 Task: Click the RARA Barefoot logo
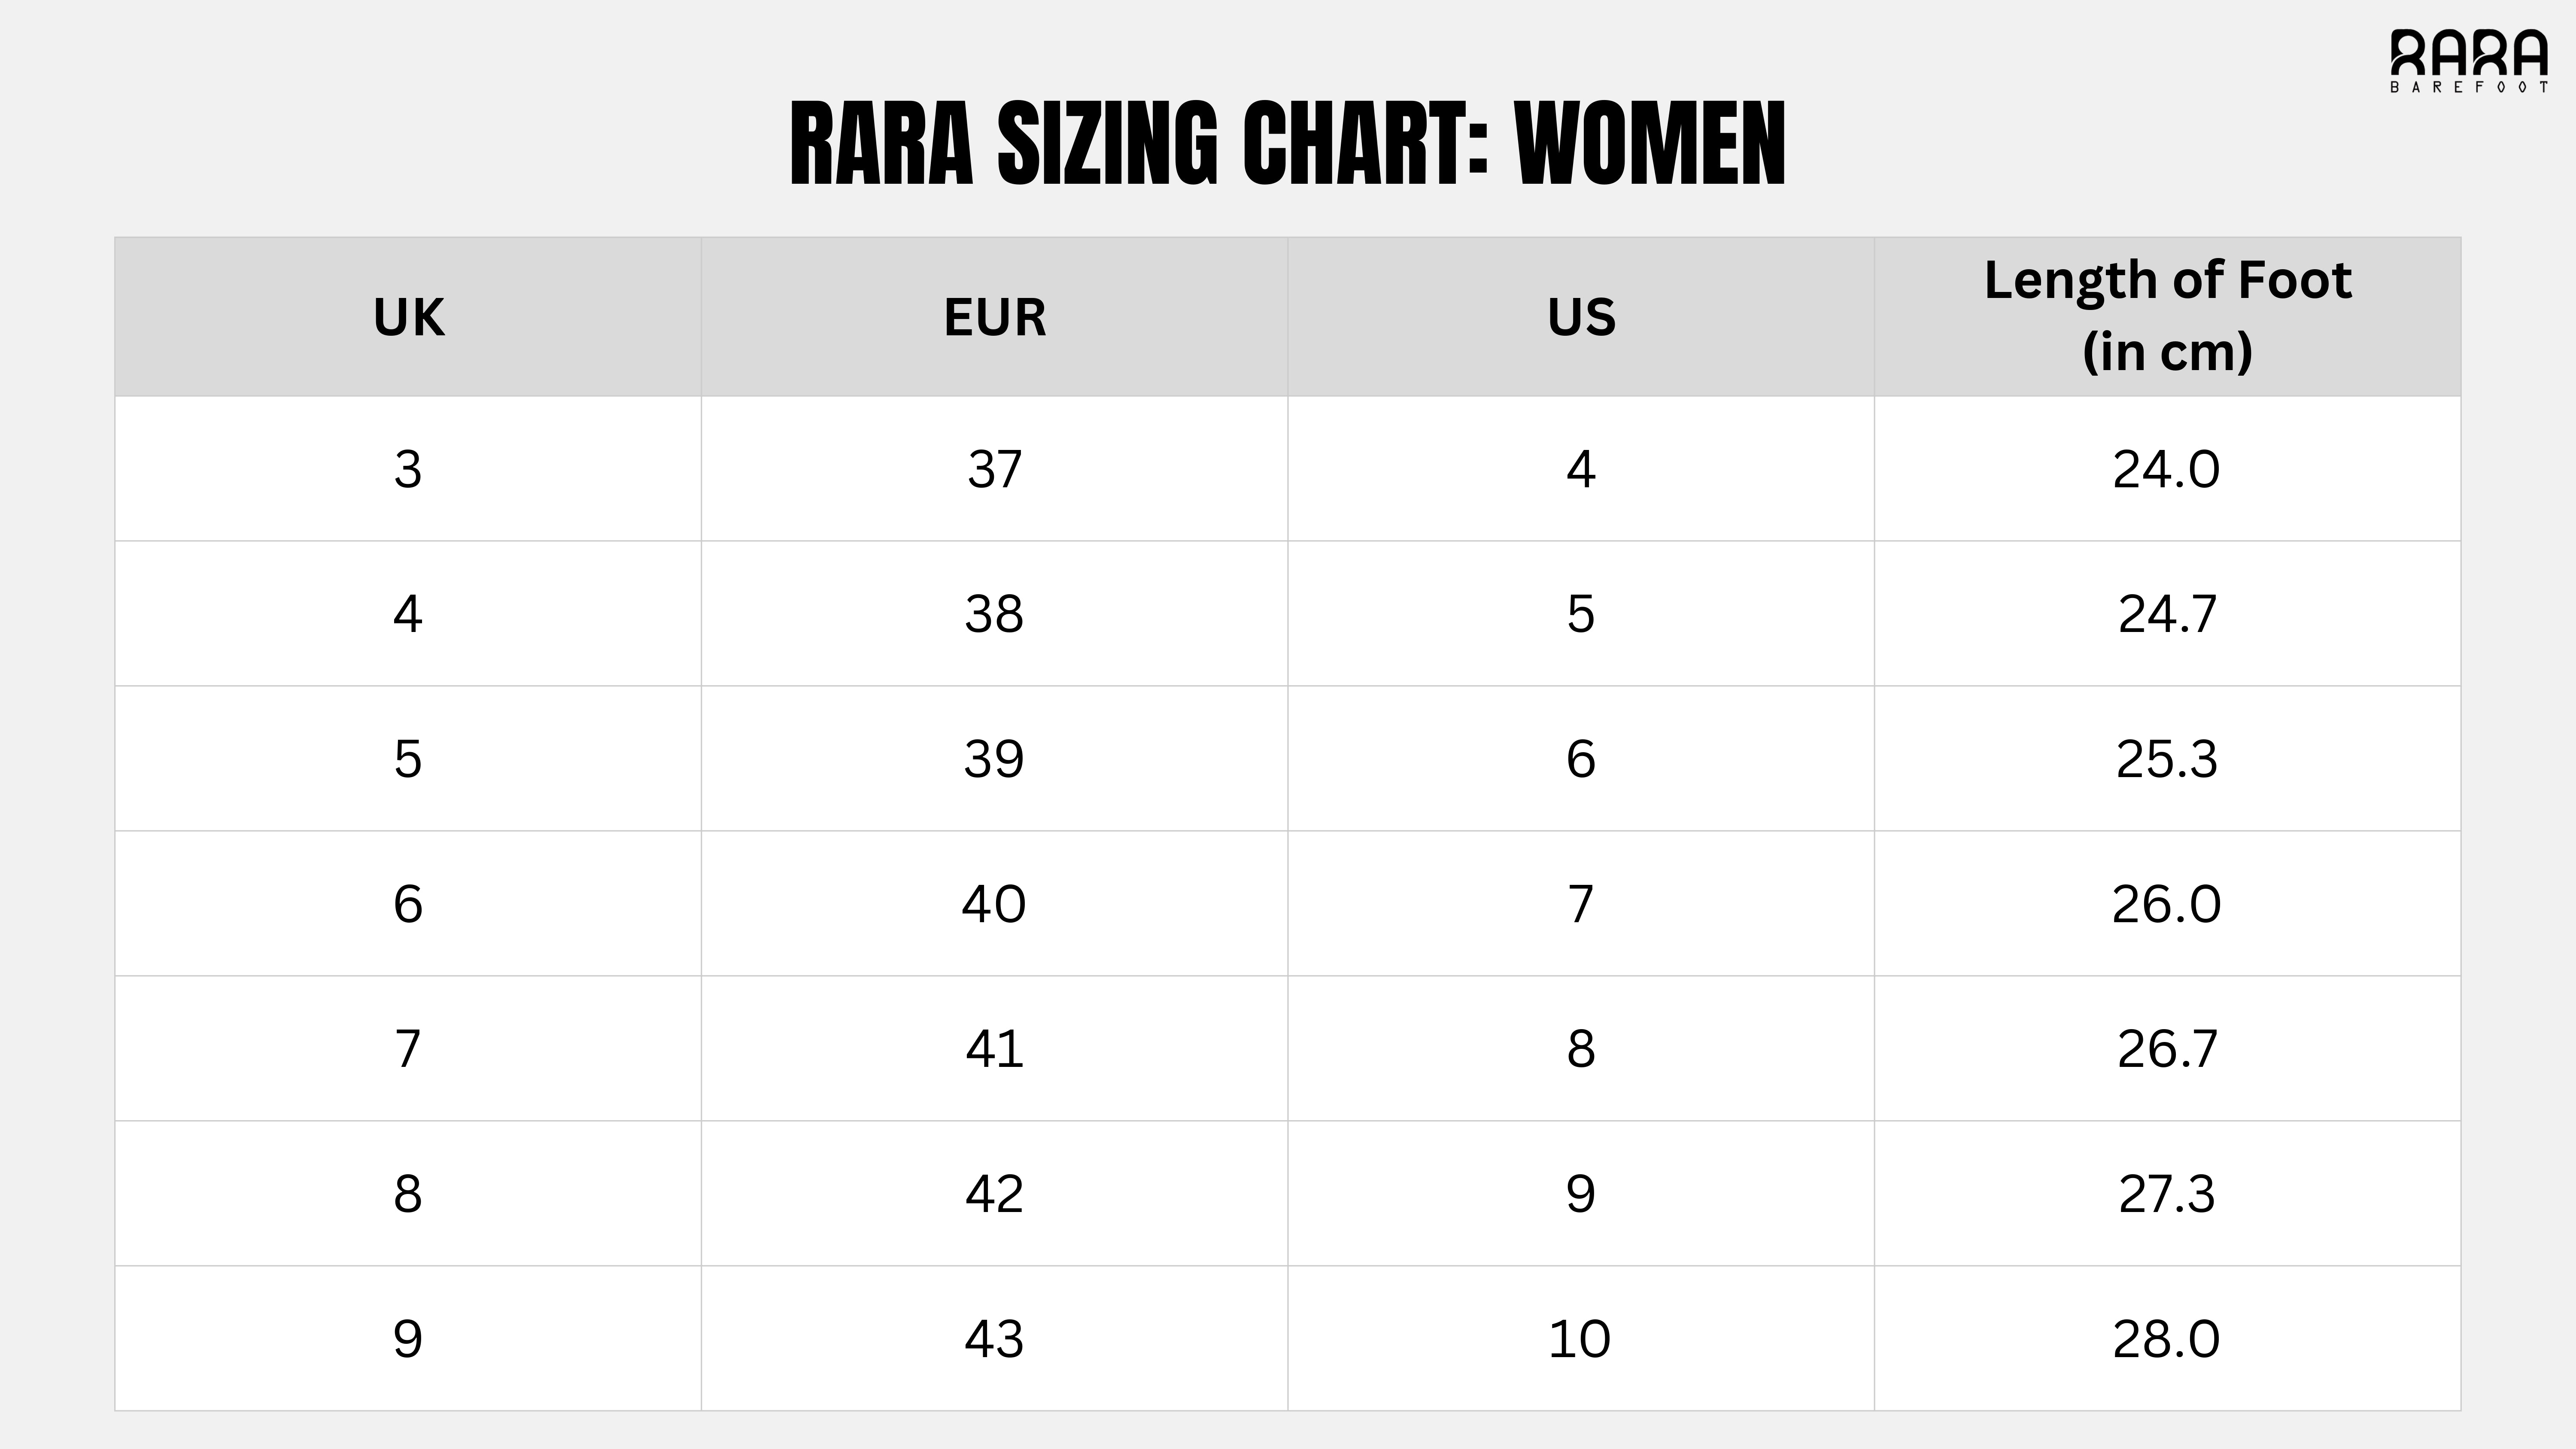click(2468, 60)
